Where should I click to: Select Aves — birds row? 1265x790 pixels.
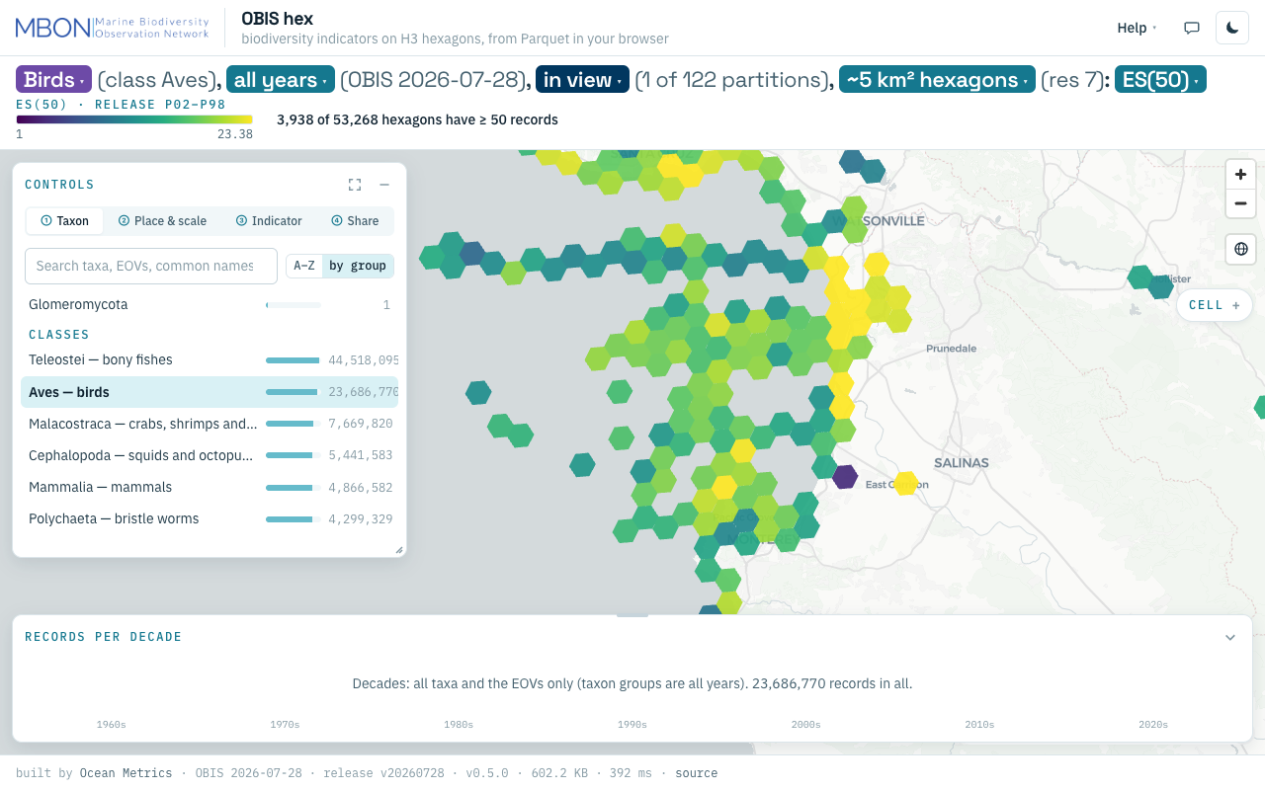point(210,392)
